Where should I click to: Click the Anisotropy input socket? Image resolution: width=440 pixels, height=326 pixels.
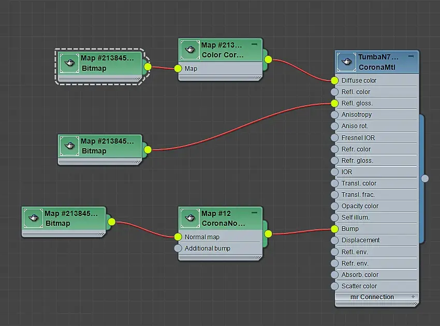tap(334, 115)
